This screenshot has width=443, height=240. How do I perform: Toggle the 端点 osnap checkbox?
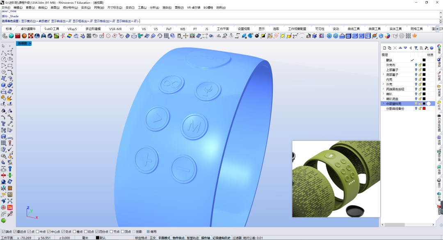[4, 231]
